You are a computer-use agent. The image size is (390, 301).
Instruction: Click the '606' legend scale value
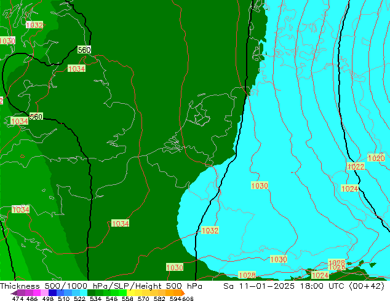point(188,299)
